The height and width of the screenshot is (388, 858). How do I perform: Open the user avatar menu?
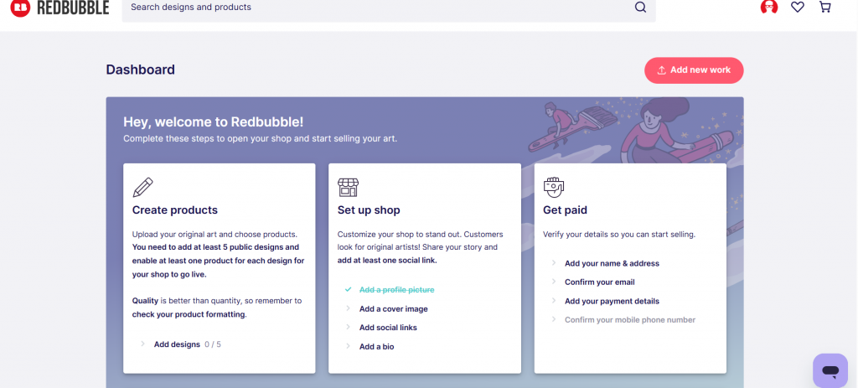pos(769,7)
